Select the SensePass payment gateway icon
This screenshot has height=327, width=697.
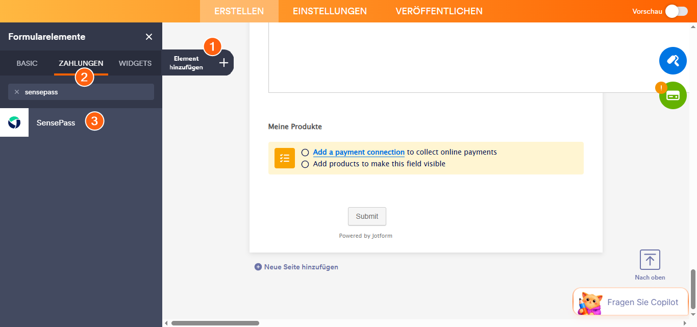[14, 122]
